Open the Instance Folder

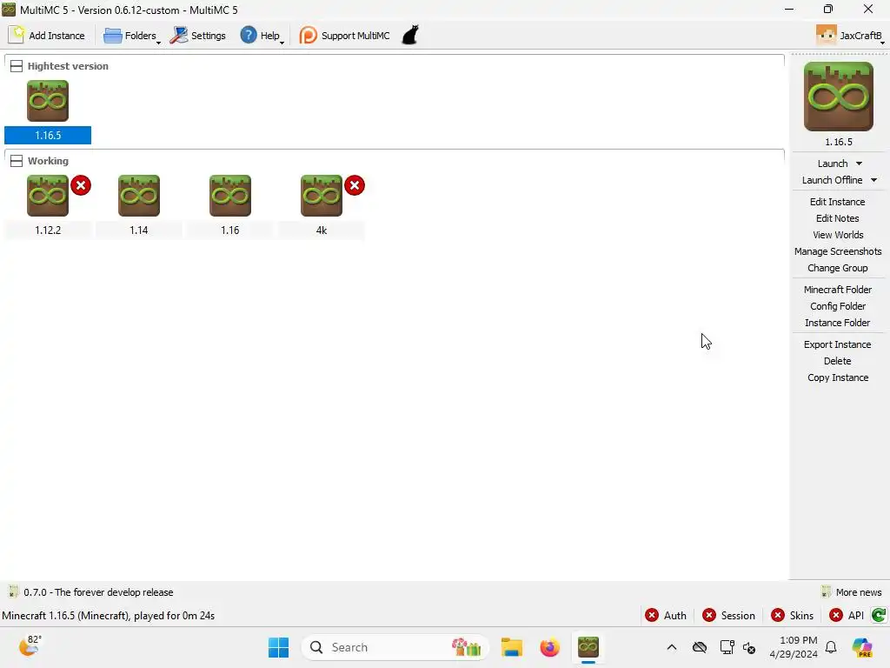tap(837, 322)
